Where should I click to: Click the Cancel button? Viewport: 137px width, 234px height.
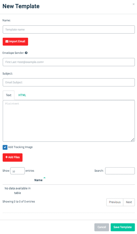coord(102,227)
